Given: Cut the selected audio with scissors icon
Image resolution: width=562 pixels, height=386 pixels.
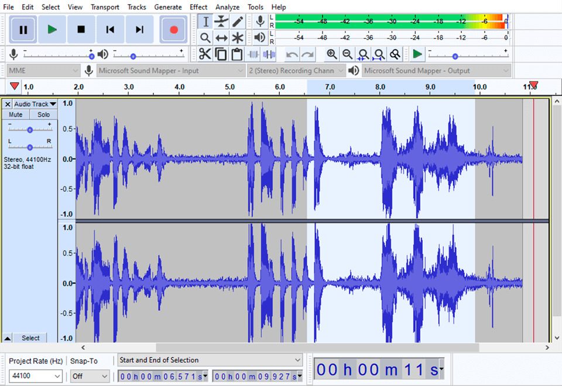Looking at the screenshot, I should pos(205,54).
